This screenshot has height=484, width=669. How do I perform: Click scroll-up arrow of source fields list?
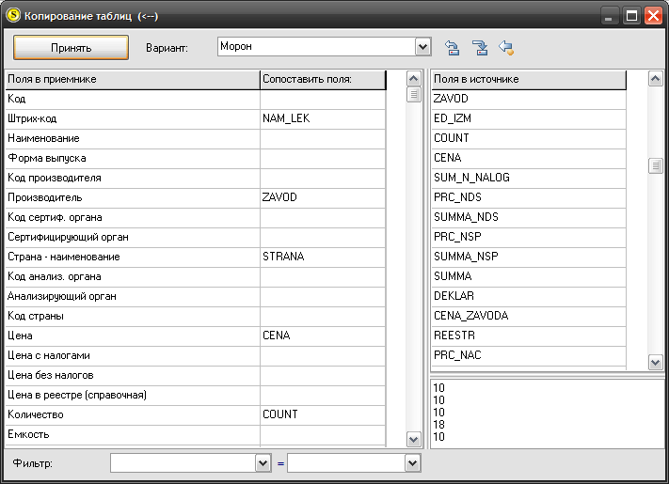click(655, 79)
